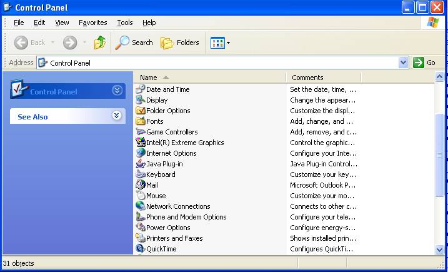Select the Printers and Faxes icon
The image size is (448, 272).
(141, 238)
